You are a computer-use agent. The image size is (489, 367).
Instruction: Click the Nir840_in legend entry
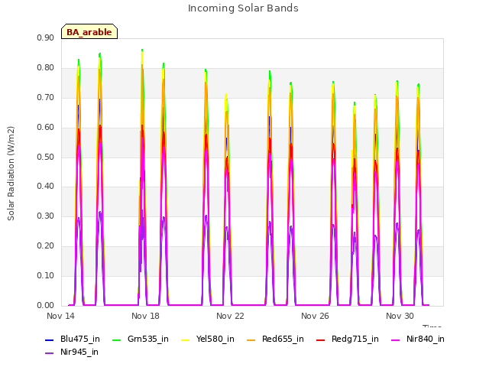click(x=418, y=339)
